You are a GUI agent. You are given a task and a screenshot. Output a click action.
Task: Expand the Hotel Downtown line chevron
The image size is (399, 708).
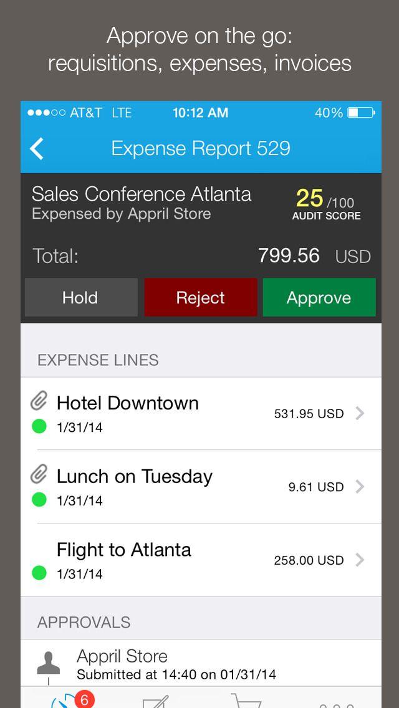coord(360,413)
